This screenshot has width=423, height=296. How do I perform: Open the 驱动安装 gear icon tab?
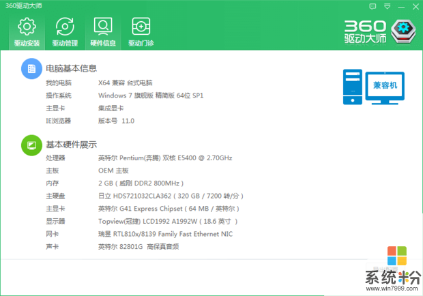tap(27, 31)
